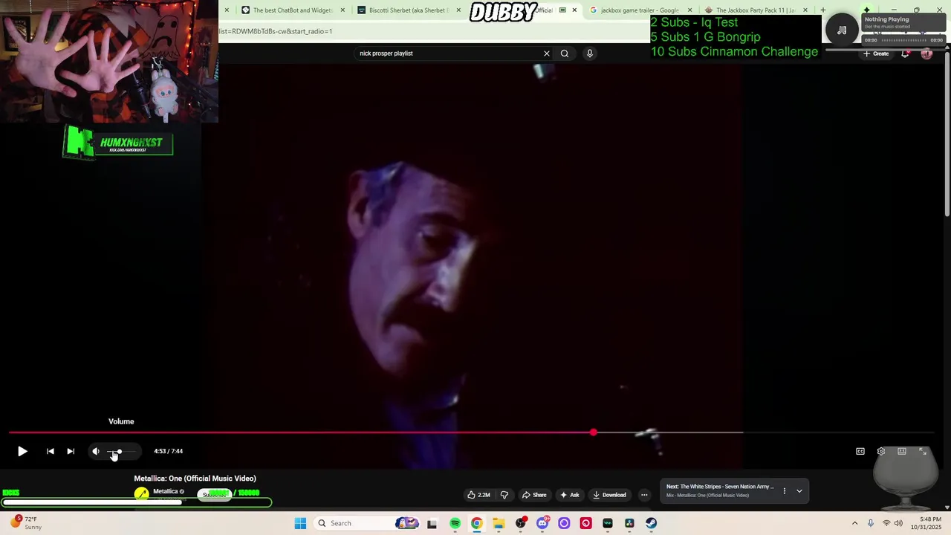The height and width of the screenshot is (535, 951).
Task: Close the jackbox game trailer tab
Action: point(690,10)
